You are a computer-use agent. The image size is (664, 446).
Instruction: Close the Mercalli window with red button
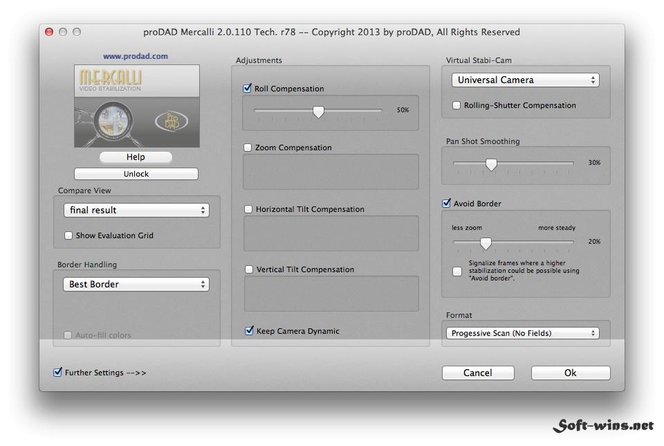pos(49,32)
